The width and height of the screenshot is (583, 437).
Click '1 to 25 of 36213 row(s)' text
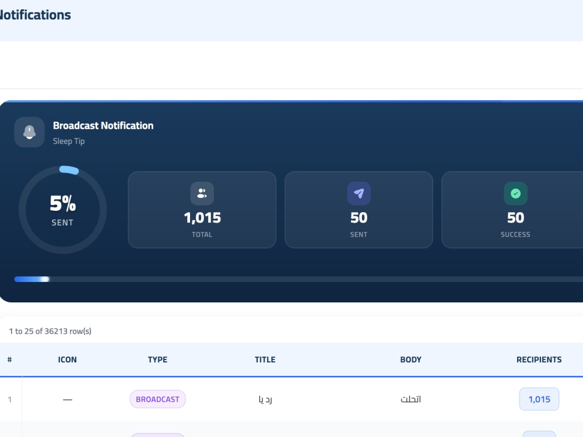coord(50,331)
